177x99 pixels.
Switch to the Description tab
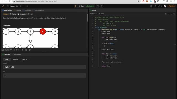coord(7,10)
